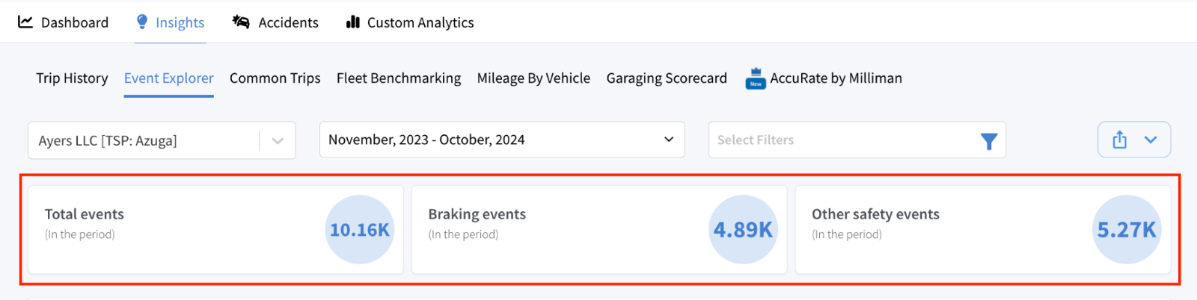Click the AccuRate by Milliman icon
This screenshot has height=300, width=1197.
click(x=756, y=78)
